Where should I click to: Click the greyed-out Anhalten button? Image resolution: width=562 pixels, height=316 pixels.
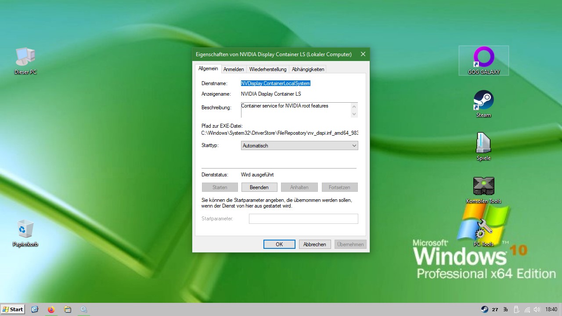[x=299, y=187]
